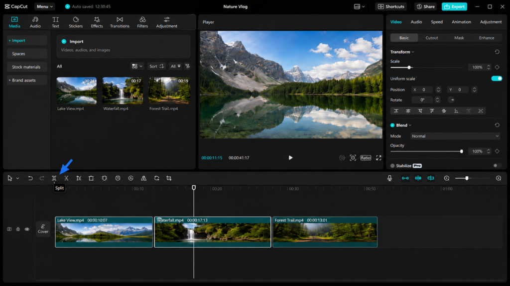This screenshot has height=286, width=510.
Task: Click the Ratio button in Player
Action: [366, 157]
